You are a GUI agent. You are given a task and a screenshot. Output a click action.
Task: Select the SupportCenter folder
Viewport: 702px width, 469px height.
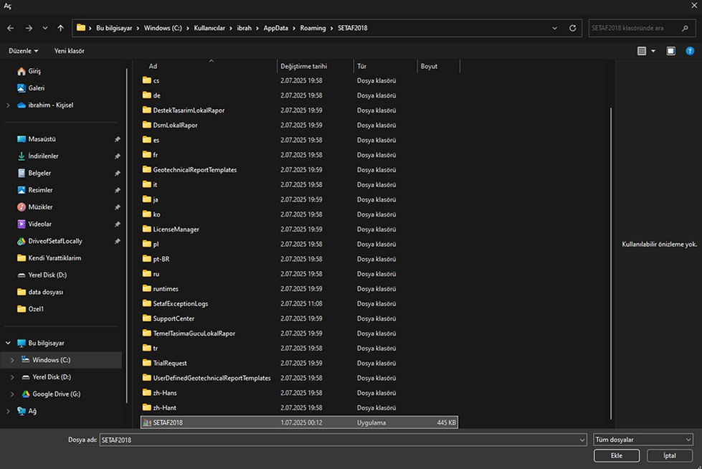click(x=174, y=318)
